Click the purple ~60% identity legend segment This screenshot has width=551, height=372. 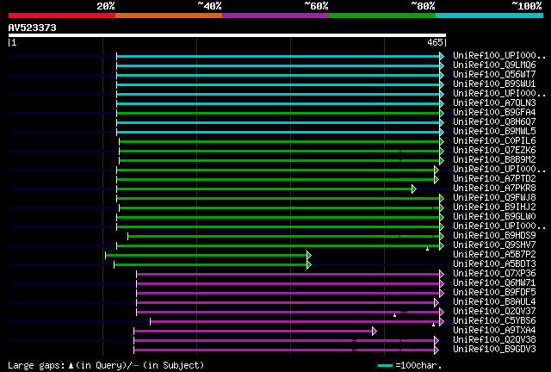pos(275,15)
